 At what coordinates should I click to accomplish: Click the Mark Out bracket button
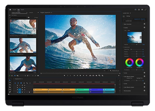pos(70,76)
